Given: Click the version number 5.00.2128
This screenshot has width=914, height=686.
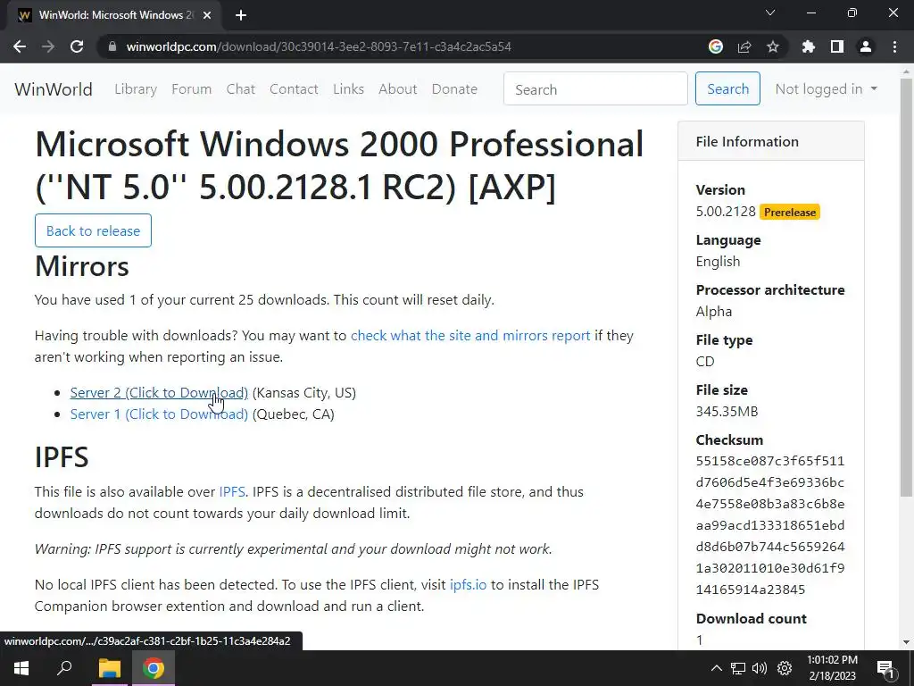Looking at the screenshot, I should (x=726, y=211).
